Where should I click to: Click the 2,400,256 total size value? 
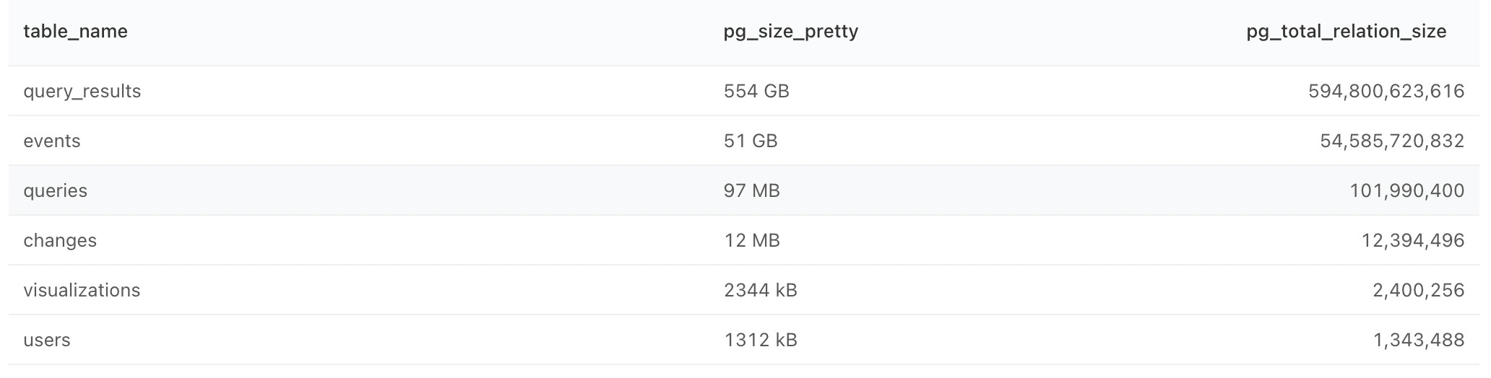point(1419,290)
